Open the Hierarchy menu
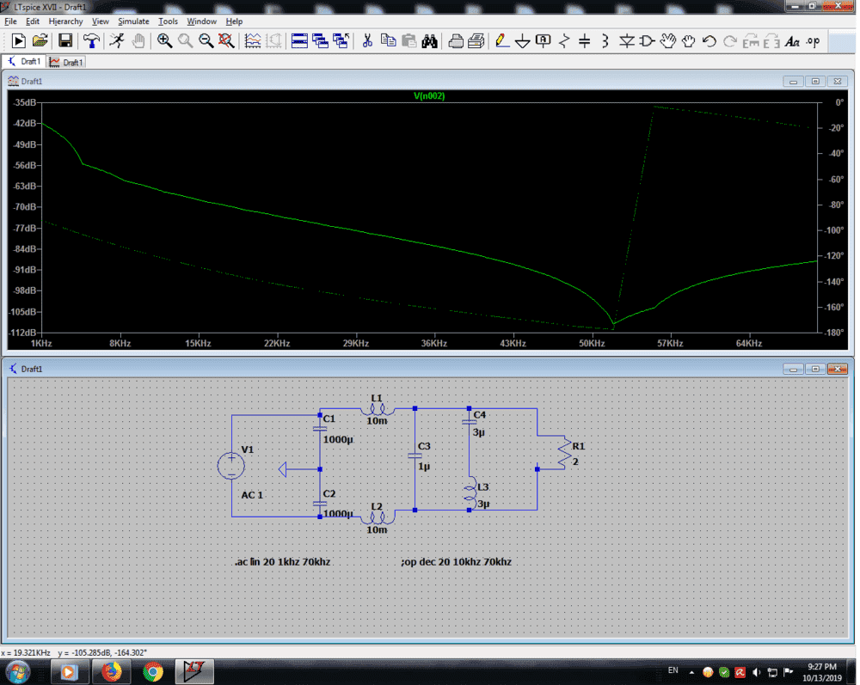This screenshot has height=685, width=860. (x=65, y=21)
